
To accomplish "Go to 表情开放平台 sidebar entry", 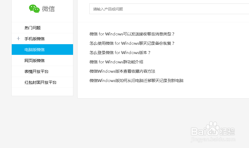I will (x=42, y=71).
